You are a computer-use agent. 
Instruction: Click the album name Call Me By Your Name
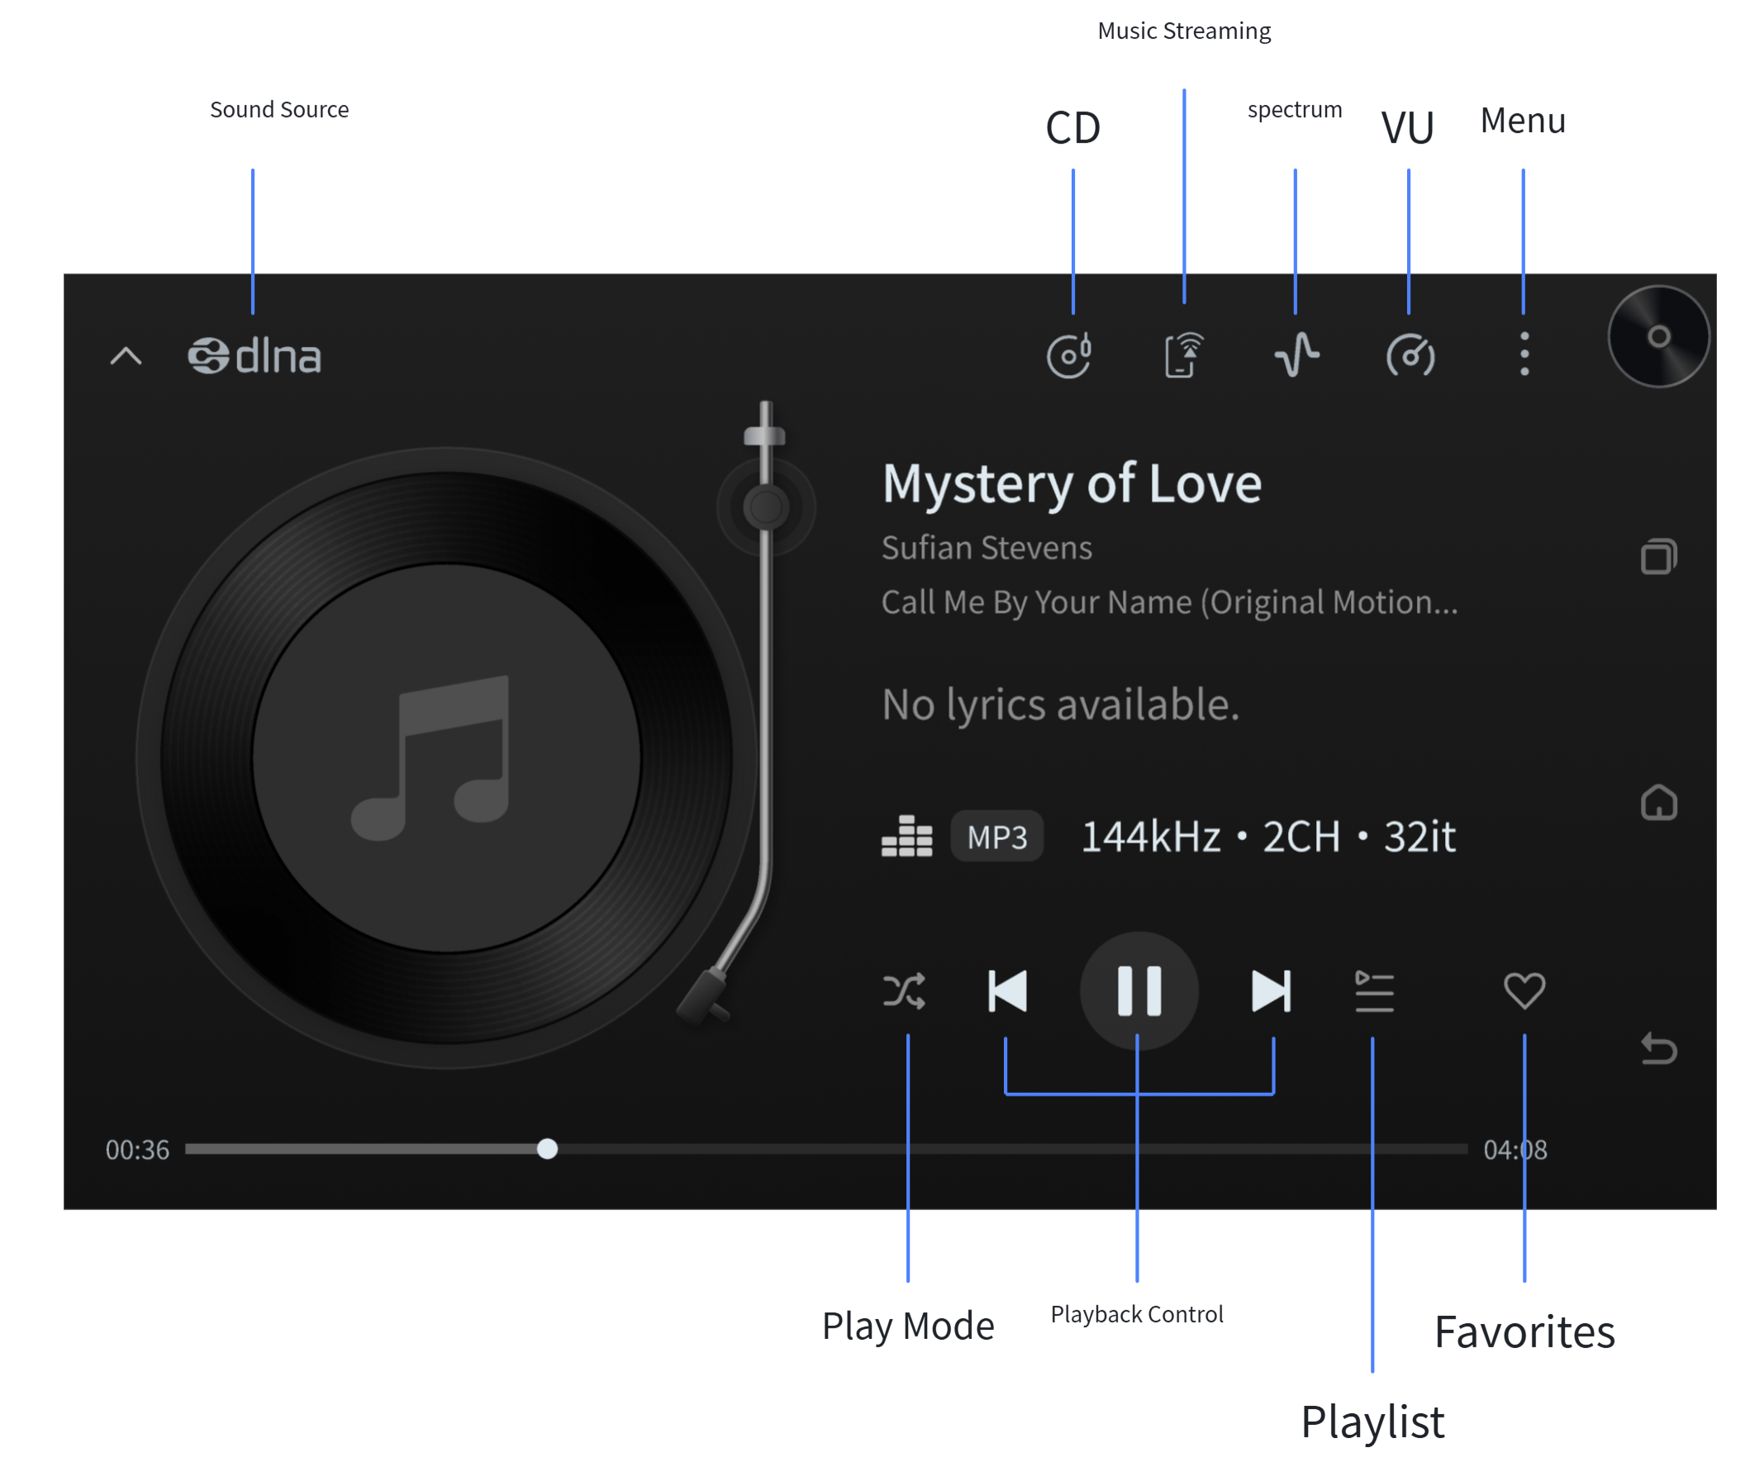click(1170, 602)
